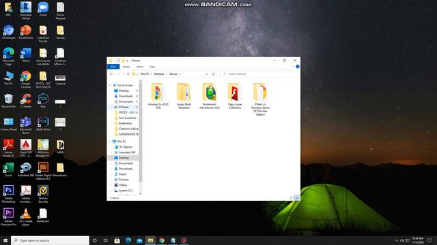This screenshot has width=437, height=245.
Task: Select the Autodesk ReCap desktop icon
Action: click(26, 11)
